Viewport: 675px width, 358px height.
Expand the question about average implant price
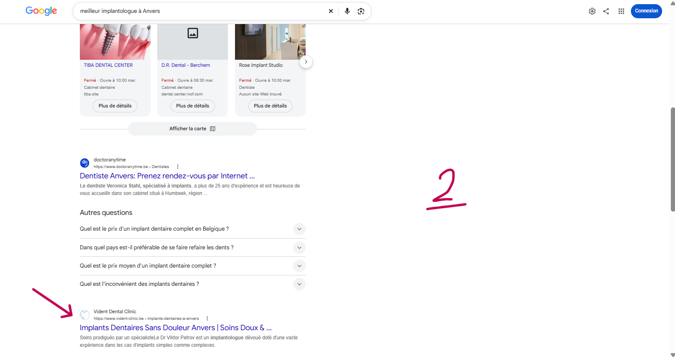[x=193, y=266]
